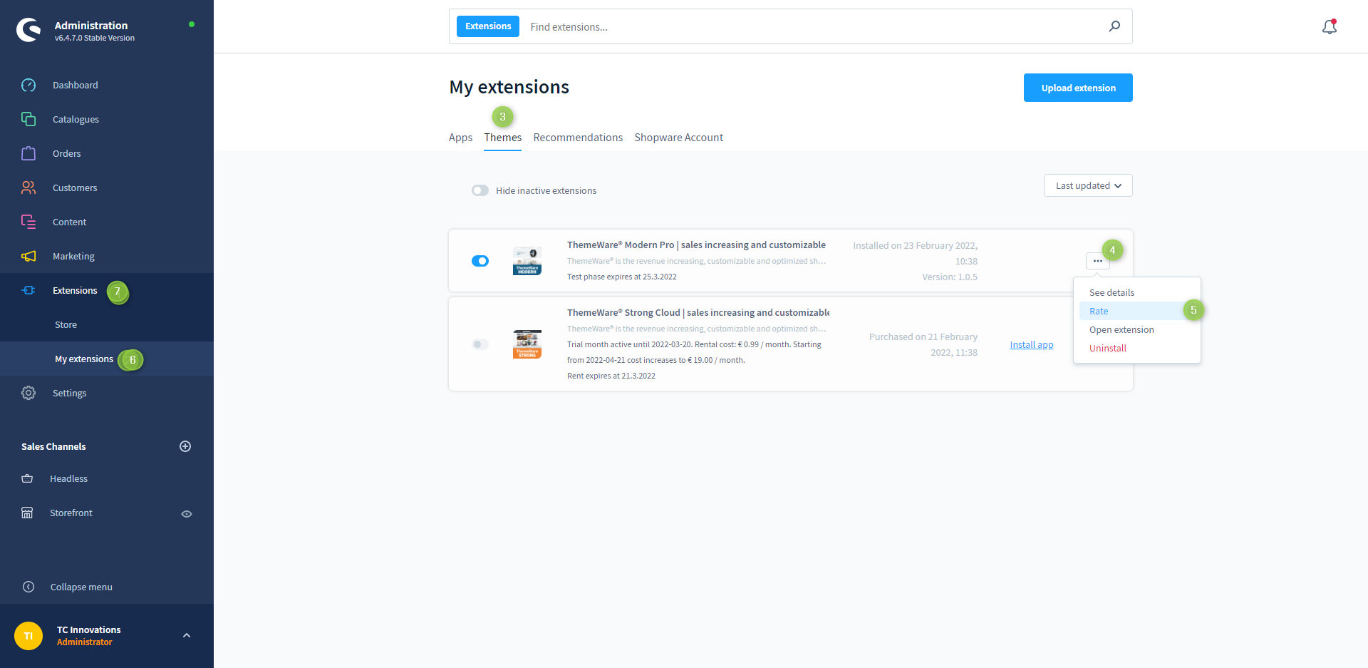The height and width of the screenshot is (668, 1368).
Task: Click Uninstall in the context menu
Action: coord(1136,348)
